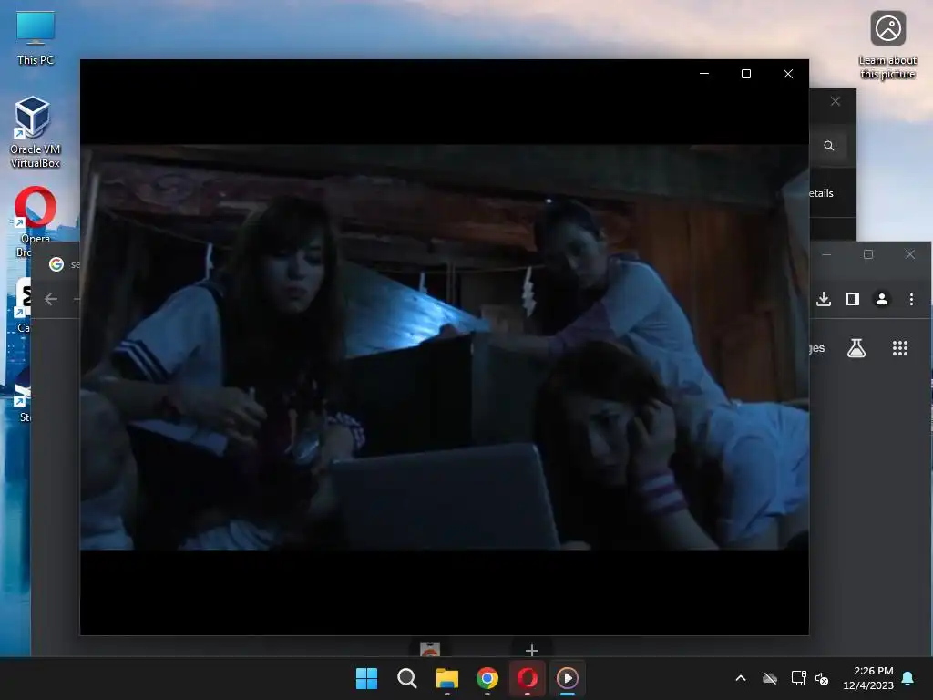Minimize the Chrome window
933x700 pixels.
tap(826, 254)
